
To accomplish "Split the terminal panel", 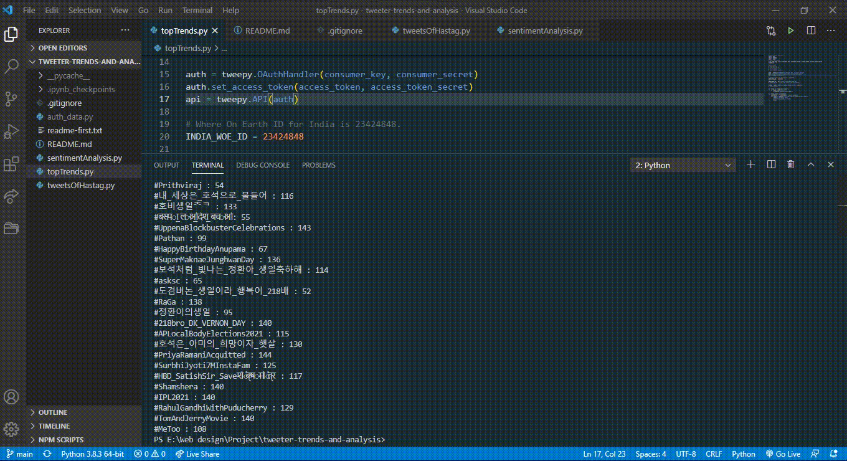I will tap(771, 164).
